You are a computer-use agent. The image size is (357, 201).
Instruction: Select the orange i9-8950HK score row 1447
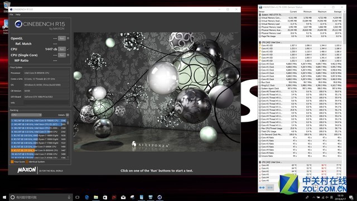(38, 150)
